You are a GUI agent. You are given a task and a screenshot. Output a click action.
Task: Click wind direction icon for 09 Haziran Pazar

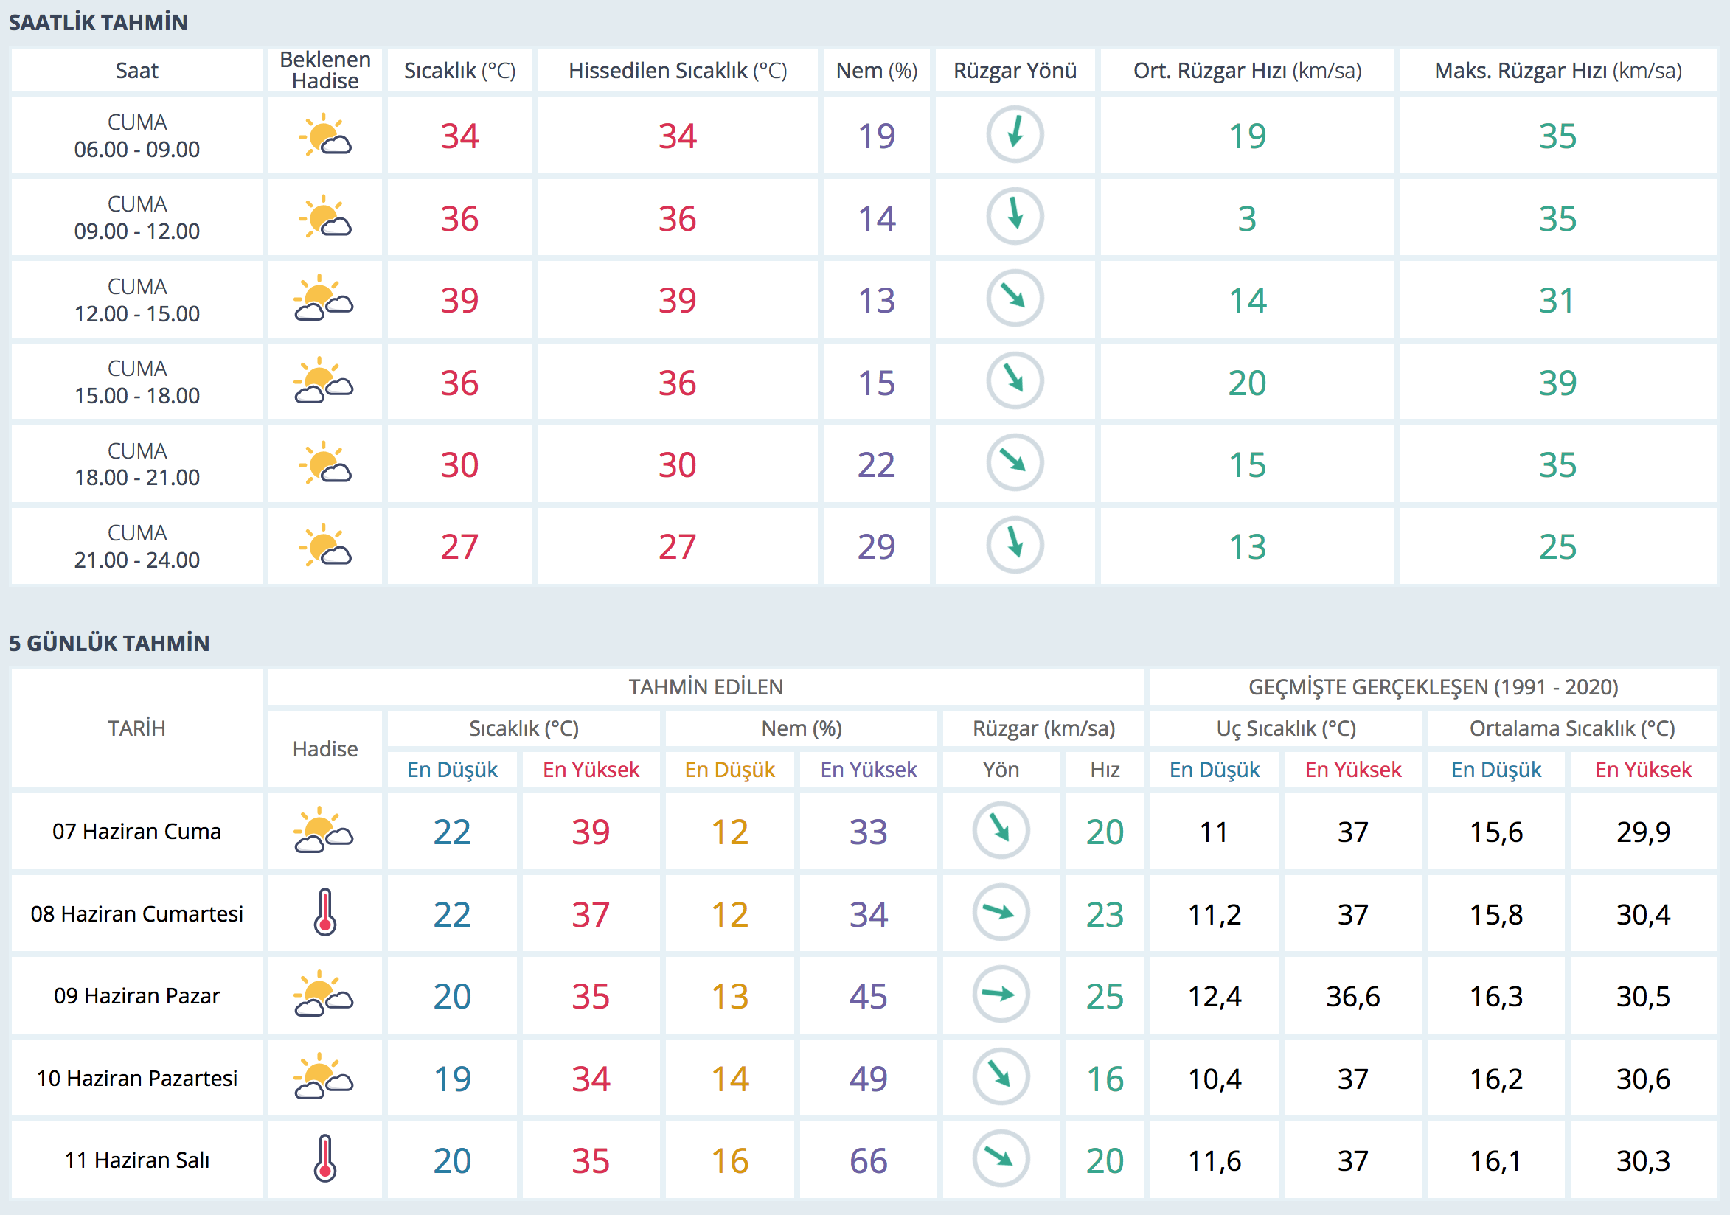(x=1001, y=995)
